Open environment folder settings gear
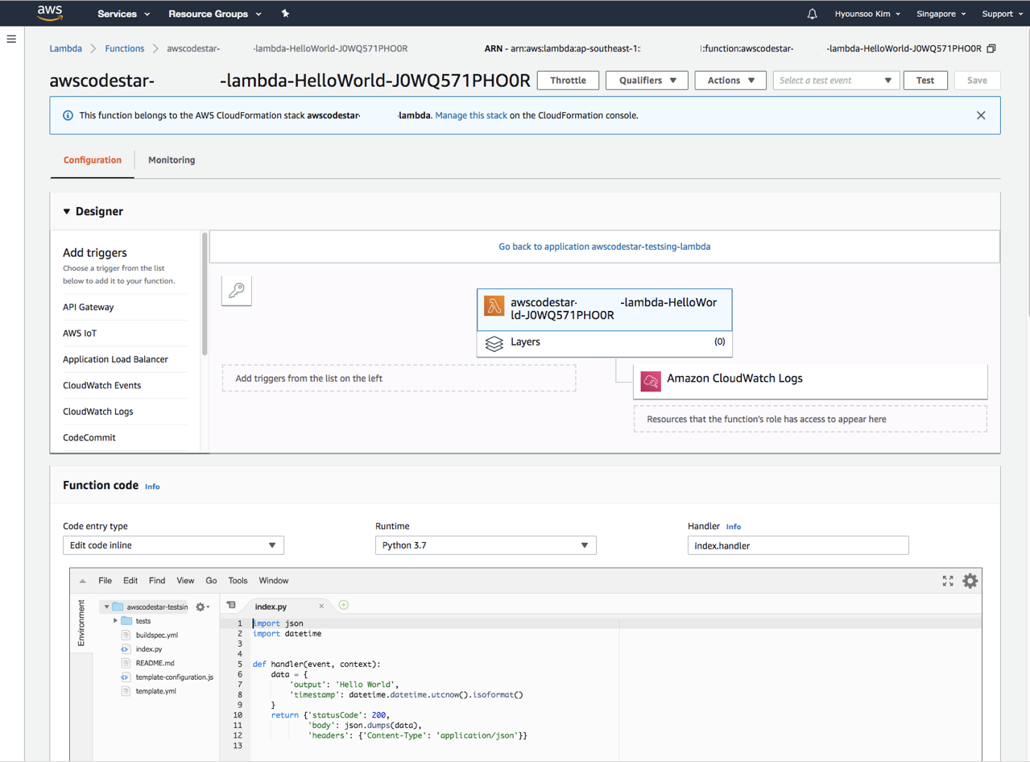1030x762 pixels. pos(202,607)
